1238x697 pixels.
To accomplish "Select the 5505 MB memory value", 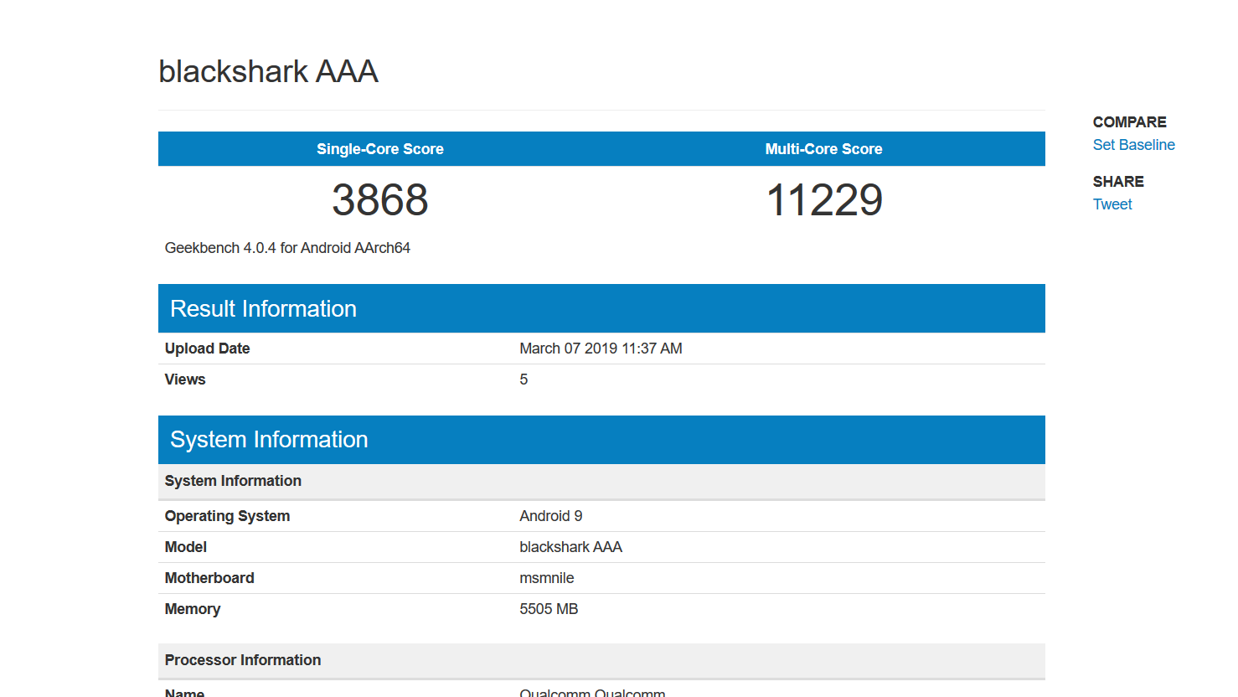I will [549, 609].
